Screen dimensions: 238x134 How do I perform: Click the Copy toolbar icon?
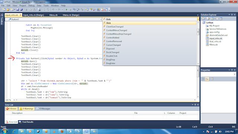pyautogui.click(x=30, y=10)
